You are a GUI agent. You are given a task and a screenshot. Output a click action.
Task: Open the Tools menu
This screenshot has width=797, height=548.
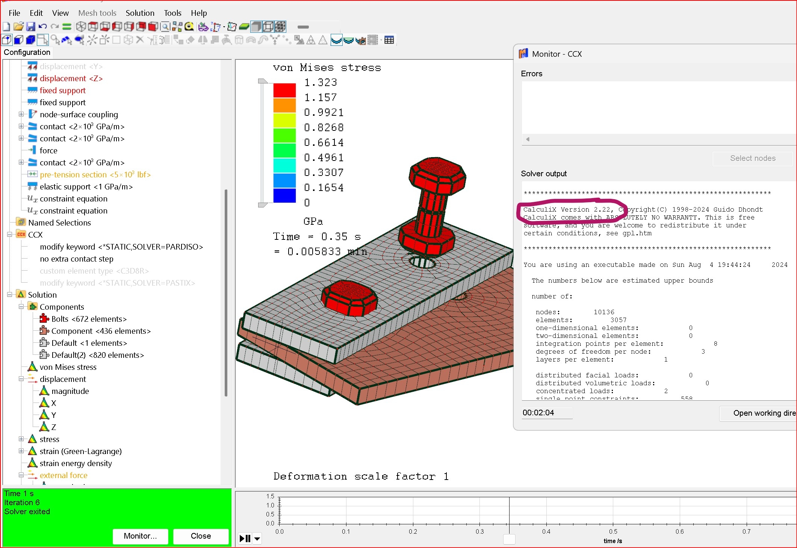(x=172, y=13)
